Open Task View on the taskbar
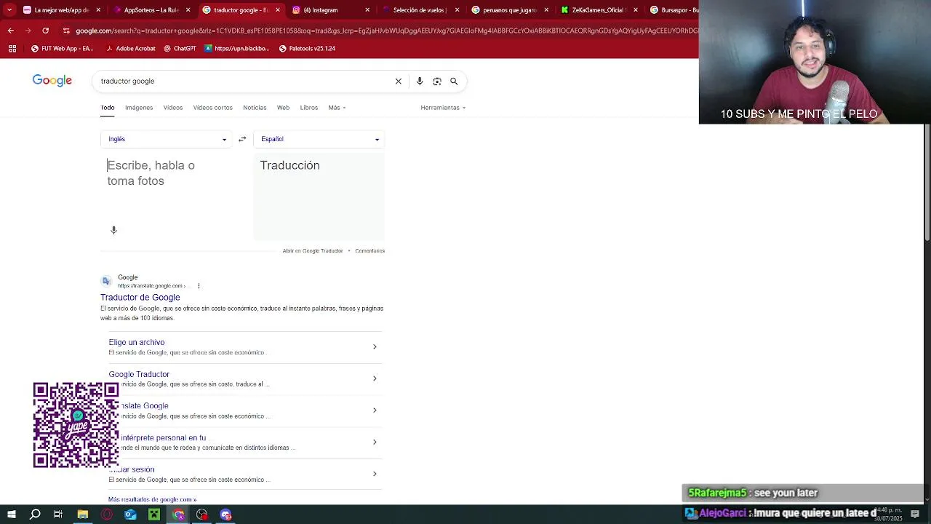This screenshot has width=931, height=524. [x=58, y=515]
